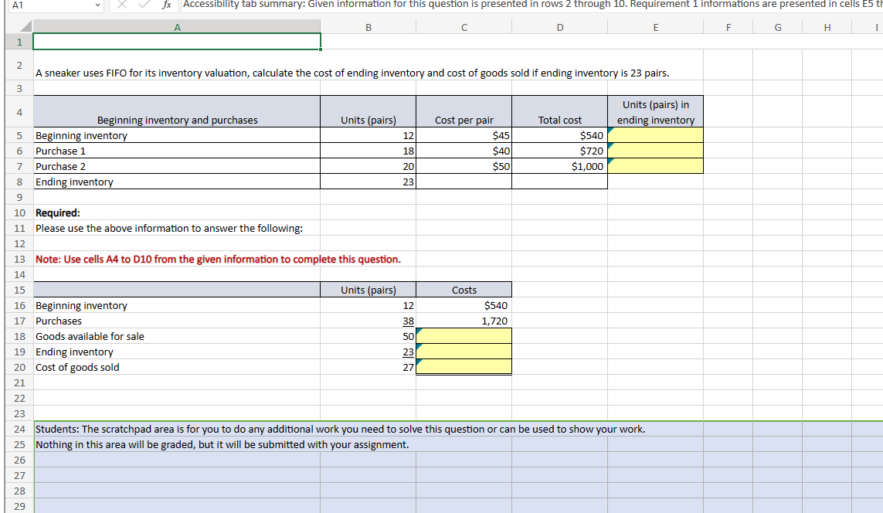Confirm entry with the checkmark icon
883x513 pixels.
click(142, 7)
